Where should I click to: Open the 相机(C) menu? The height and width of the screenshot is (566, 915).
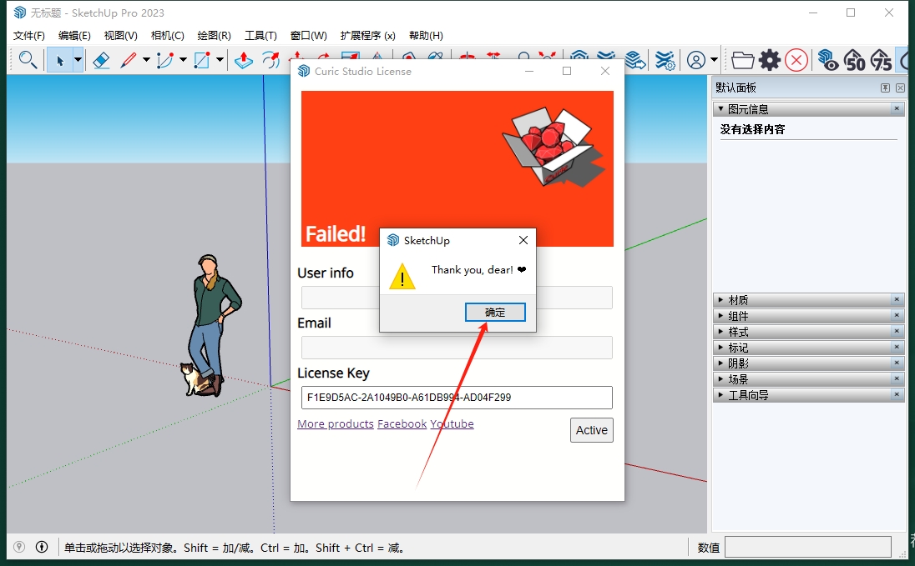[x=167, y=36]
